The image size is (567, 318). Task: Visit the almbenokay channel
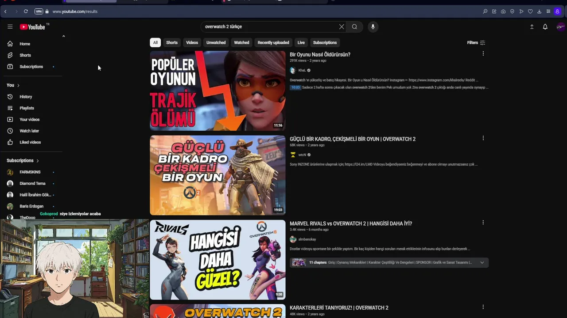pos(307,239)
